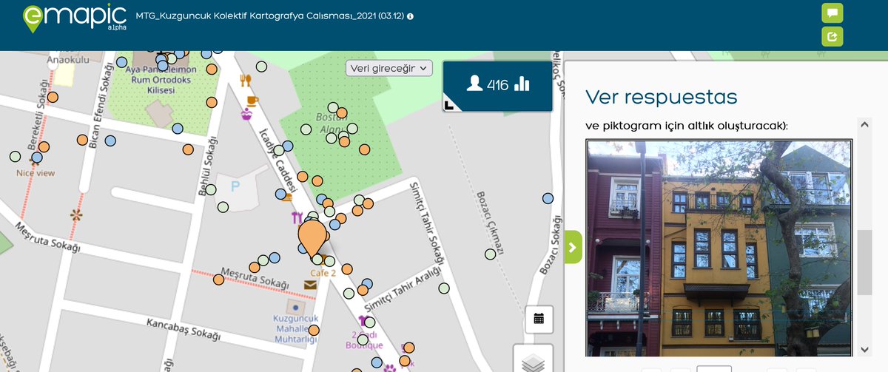The width and height of the screenshot is (888, 372).
Task: Click the Kuzguncuk Mahalle Muhtarlığı map label
Action: coord(296,329)
